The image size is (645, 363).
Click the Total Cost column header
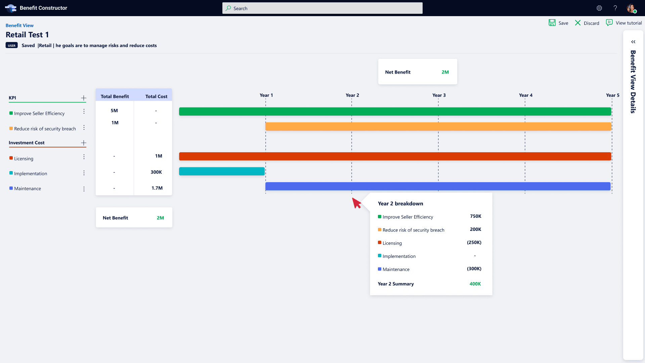[156, 96]
